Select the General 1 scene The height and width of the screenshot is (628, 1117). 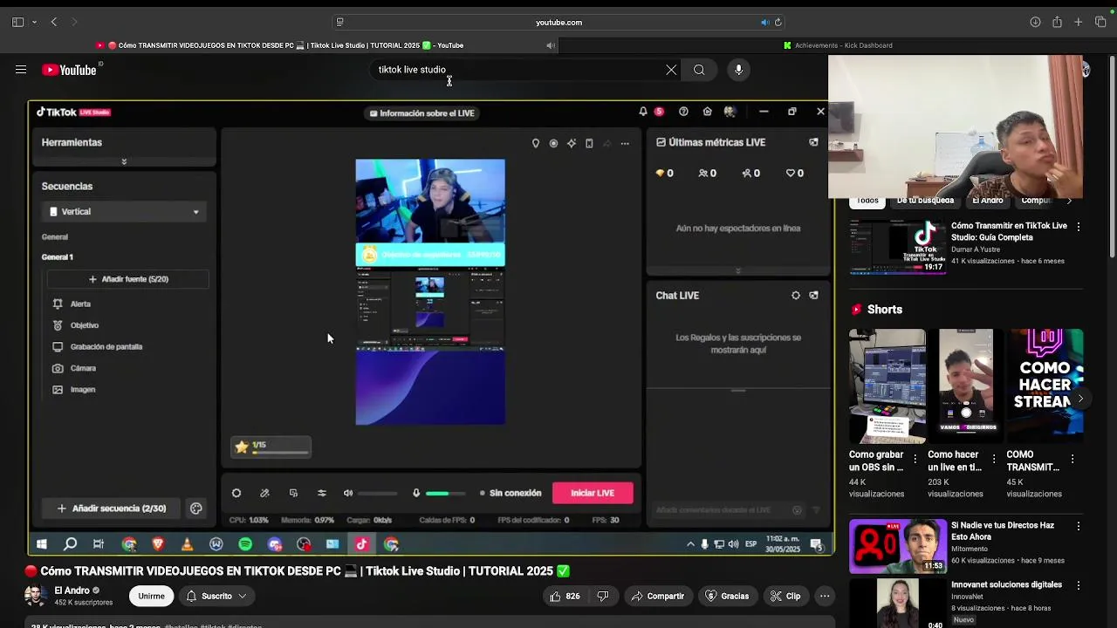coord(58,257)
